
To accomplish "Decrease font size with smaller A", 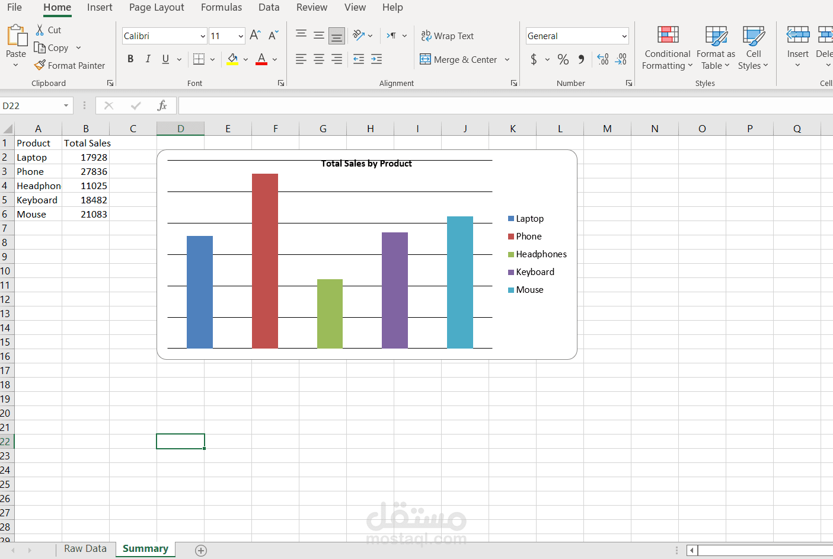I will (273, 36).
